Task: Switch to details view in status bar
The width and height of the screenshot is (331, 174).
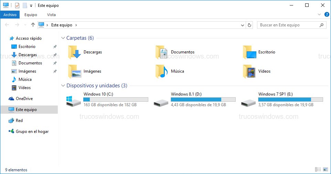Action: pos(318,170)
